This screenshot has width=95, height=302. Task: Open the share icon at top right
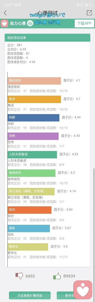pyautogui.click(x=89, y=13)
